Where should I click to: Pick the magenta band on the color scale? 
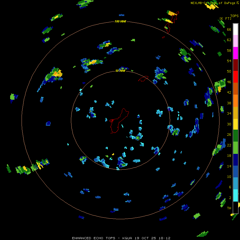[x=235, y=53]
